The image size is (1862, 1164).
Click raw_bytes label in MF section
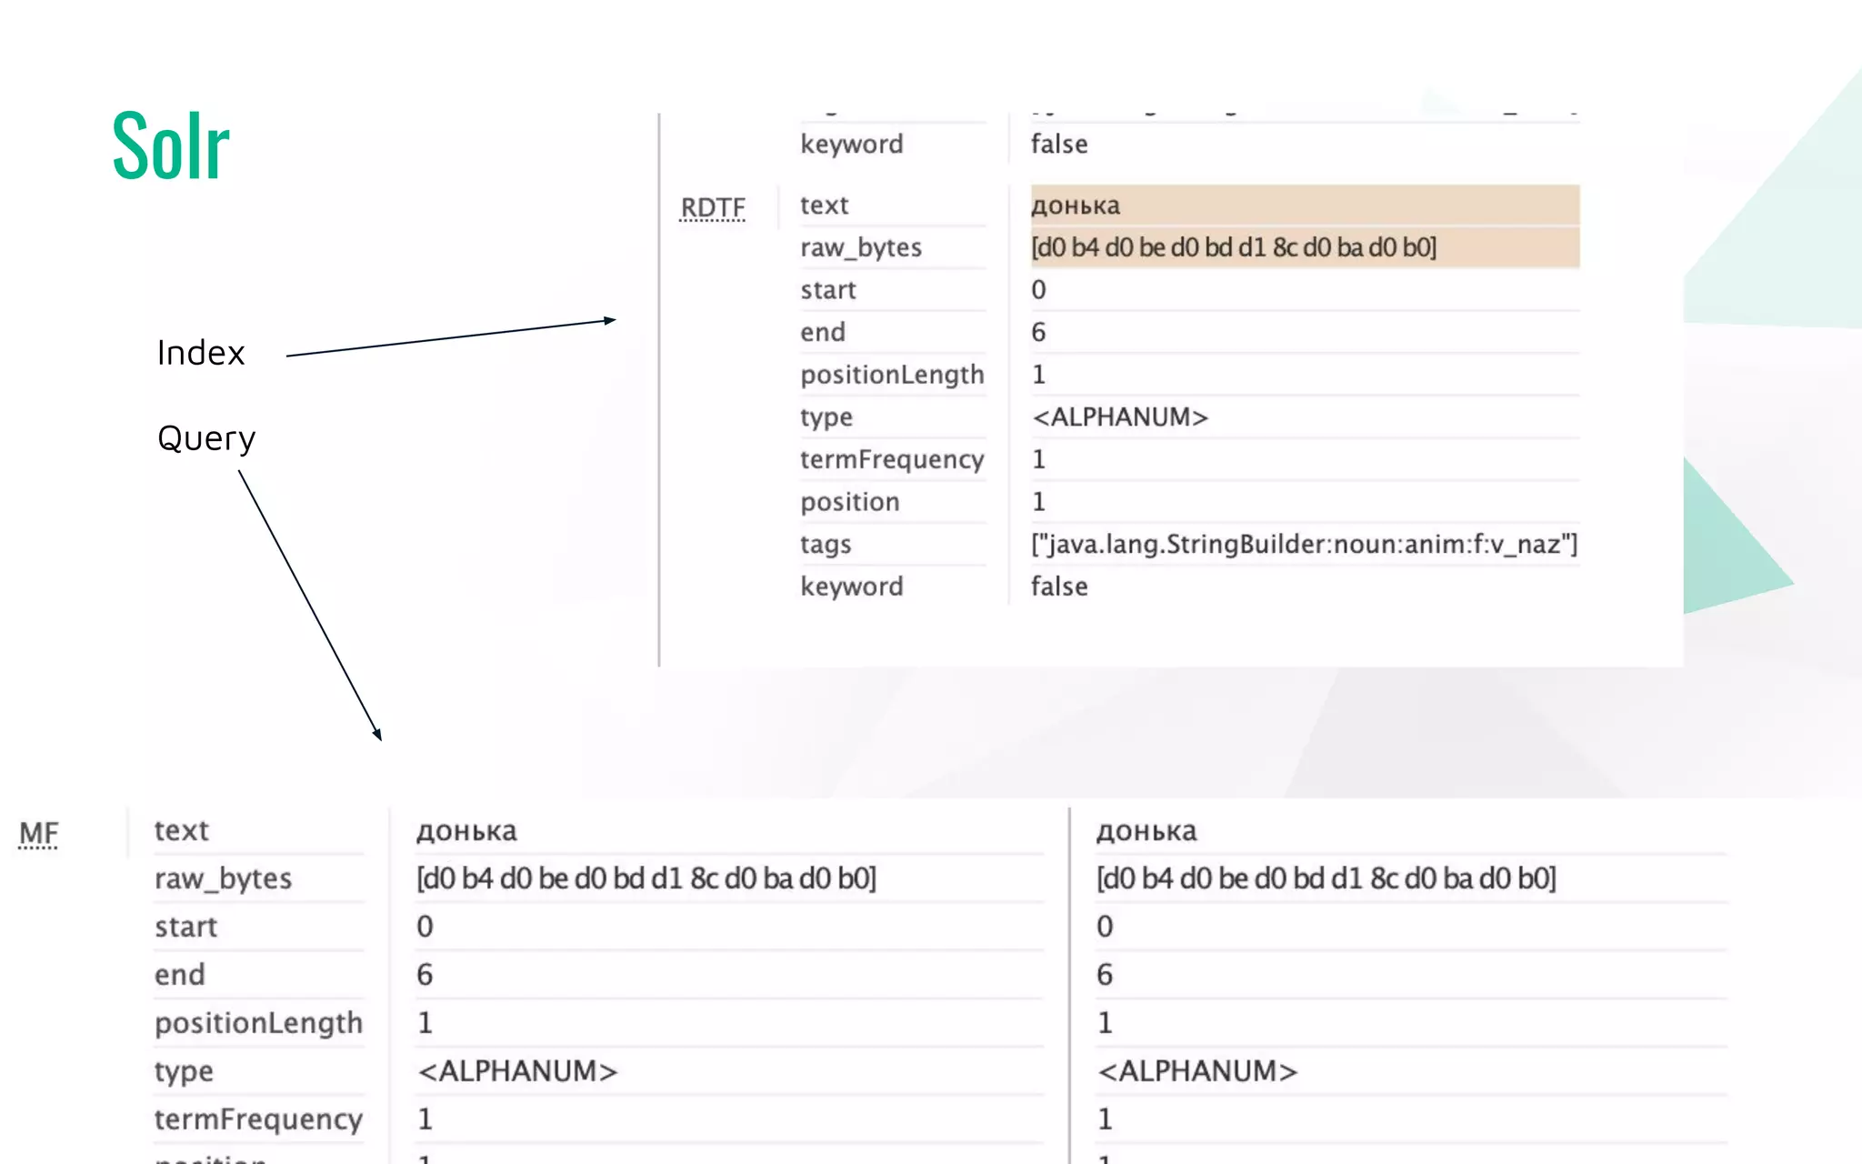point(223,878)
